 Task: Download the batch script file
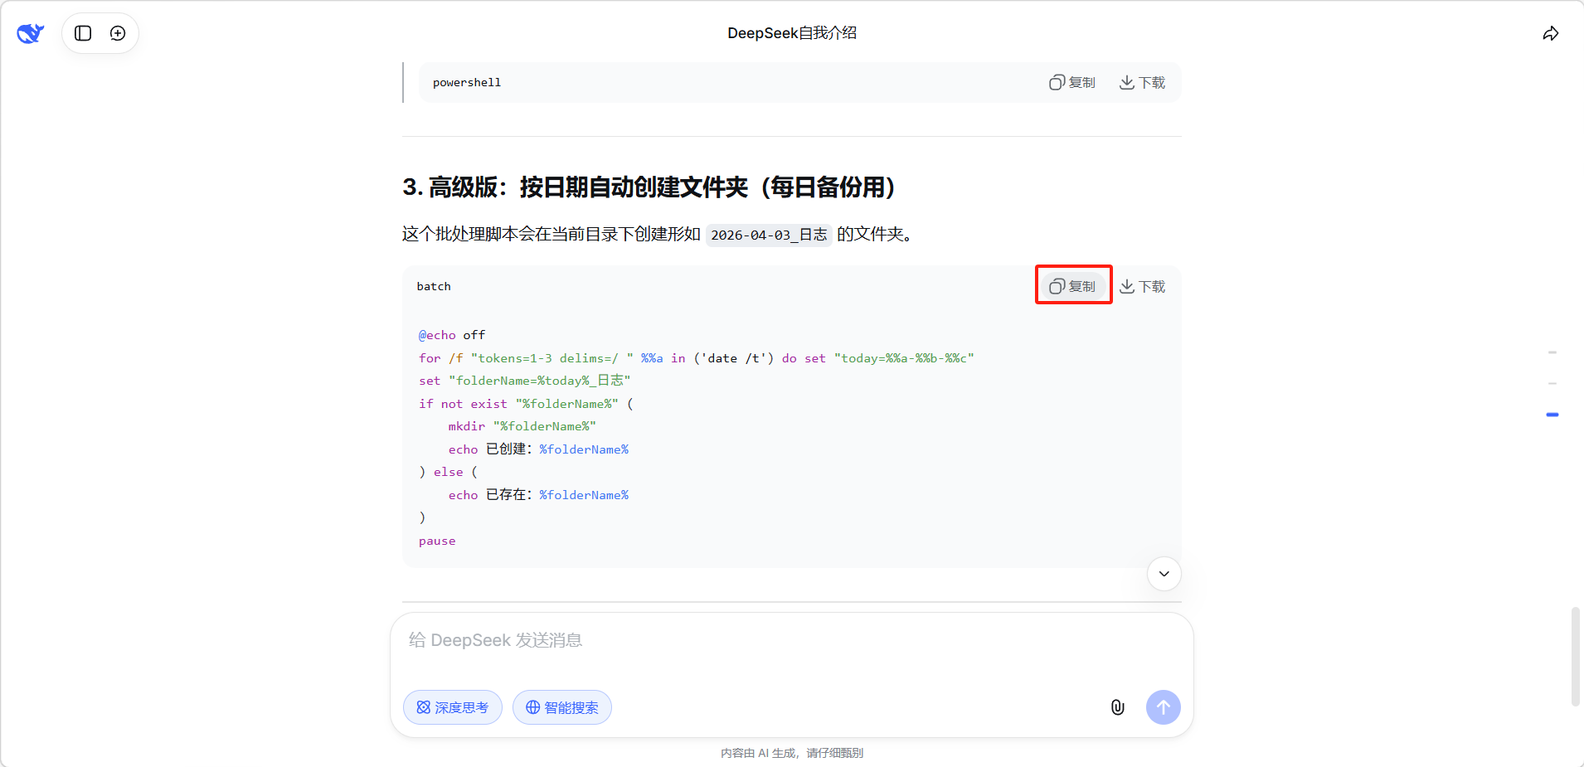1142,286
